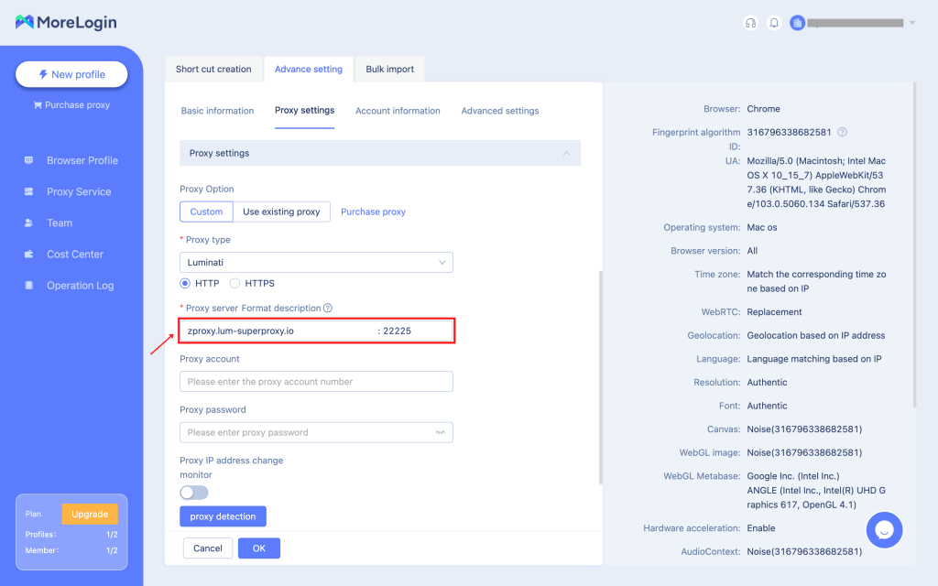The image size is (938, 586).
Task: Collapse the Proxy settings section
Action: [566, 154]
